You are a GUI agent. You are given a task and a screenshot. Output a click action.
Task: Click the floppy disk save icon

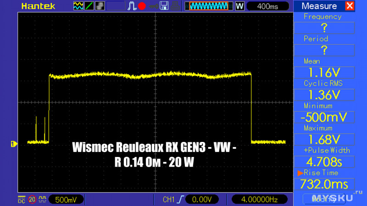click(x=164, y=6)
